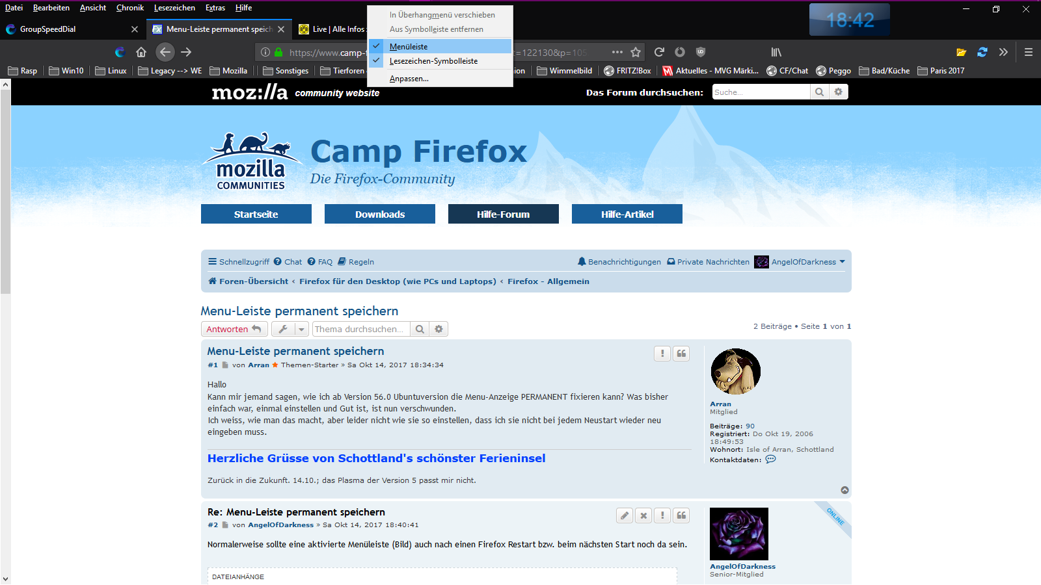
Task: Click the Startseite navigation button
Action: [256, 214]
